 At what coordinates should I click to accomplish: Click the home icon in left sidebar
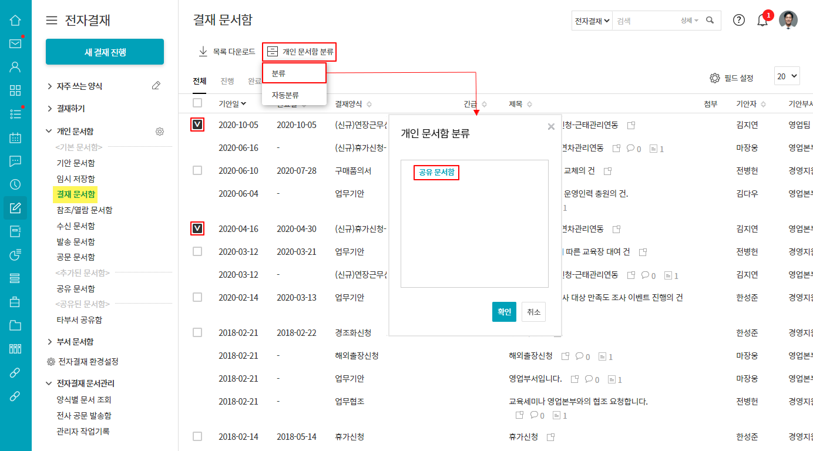[15, 21]
